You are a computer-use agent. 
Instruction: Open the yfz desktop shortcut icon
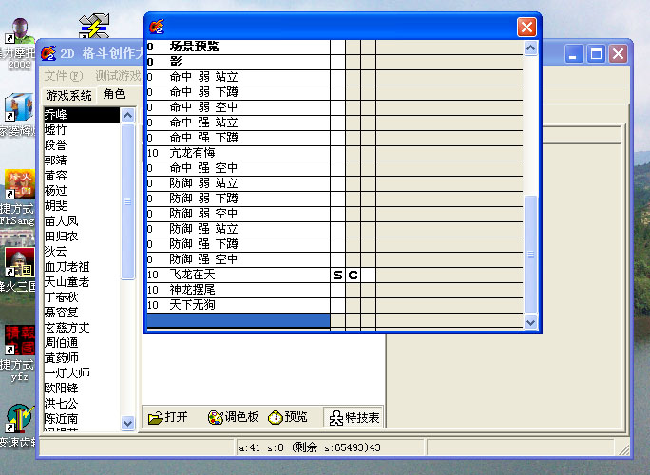tap(19, 352)
